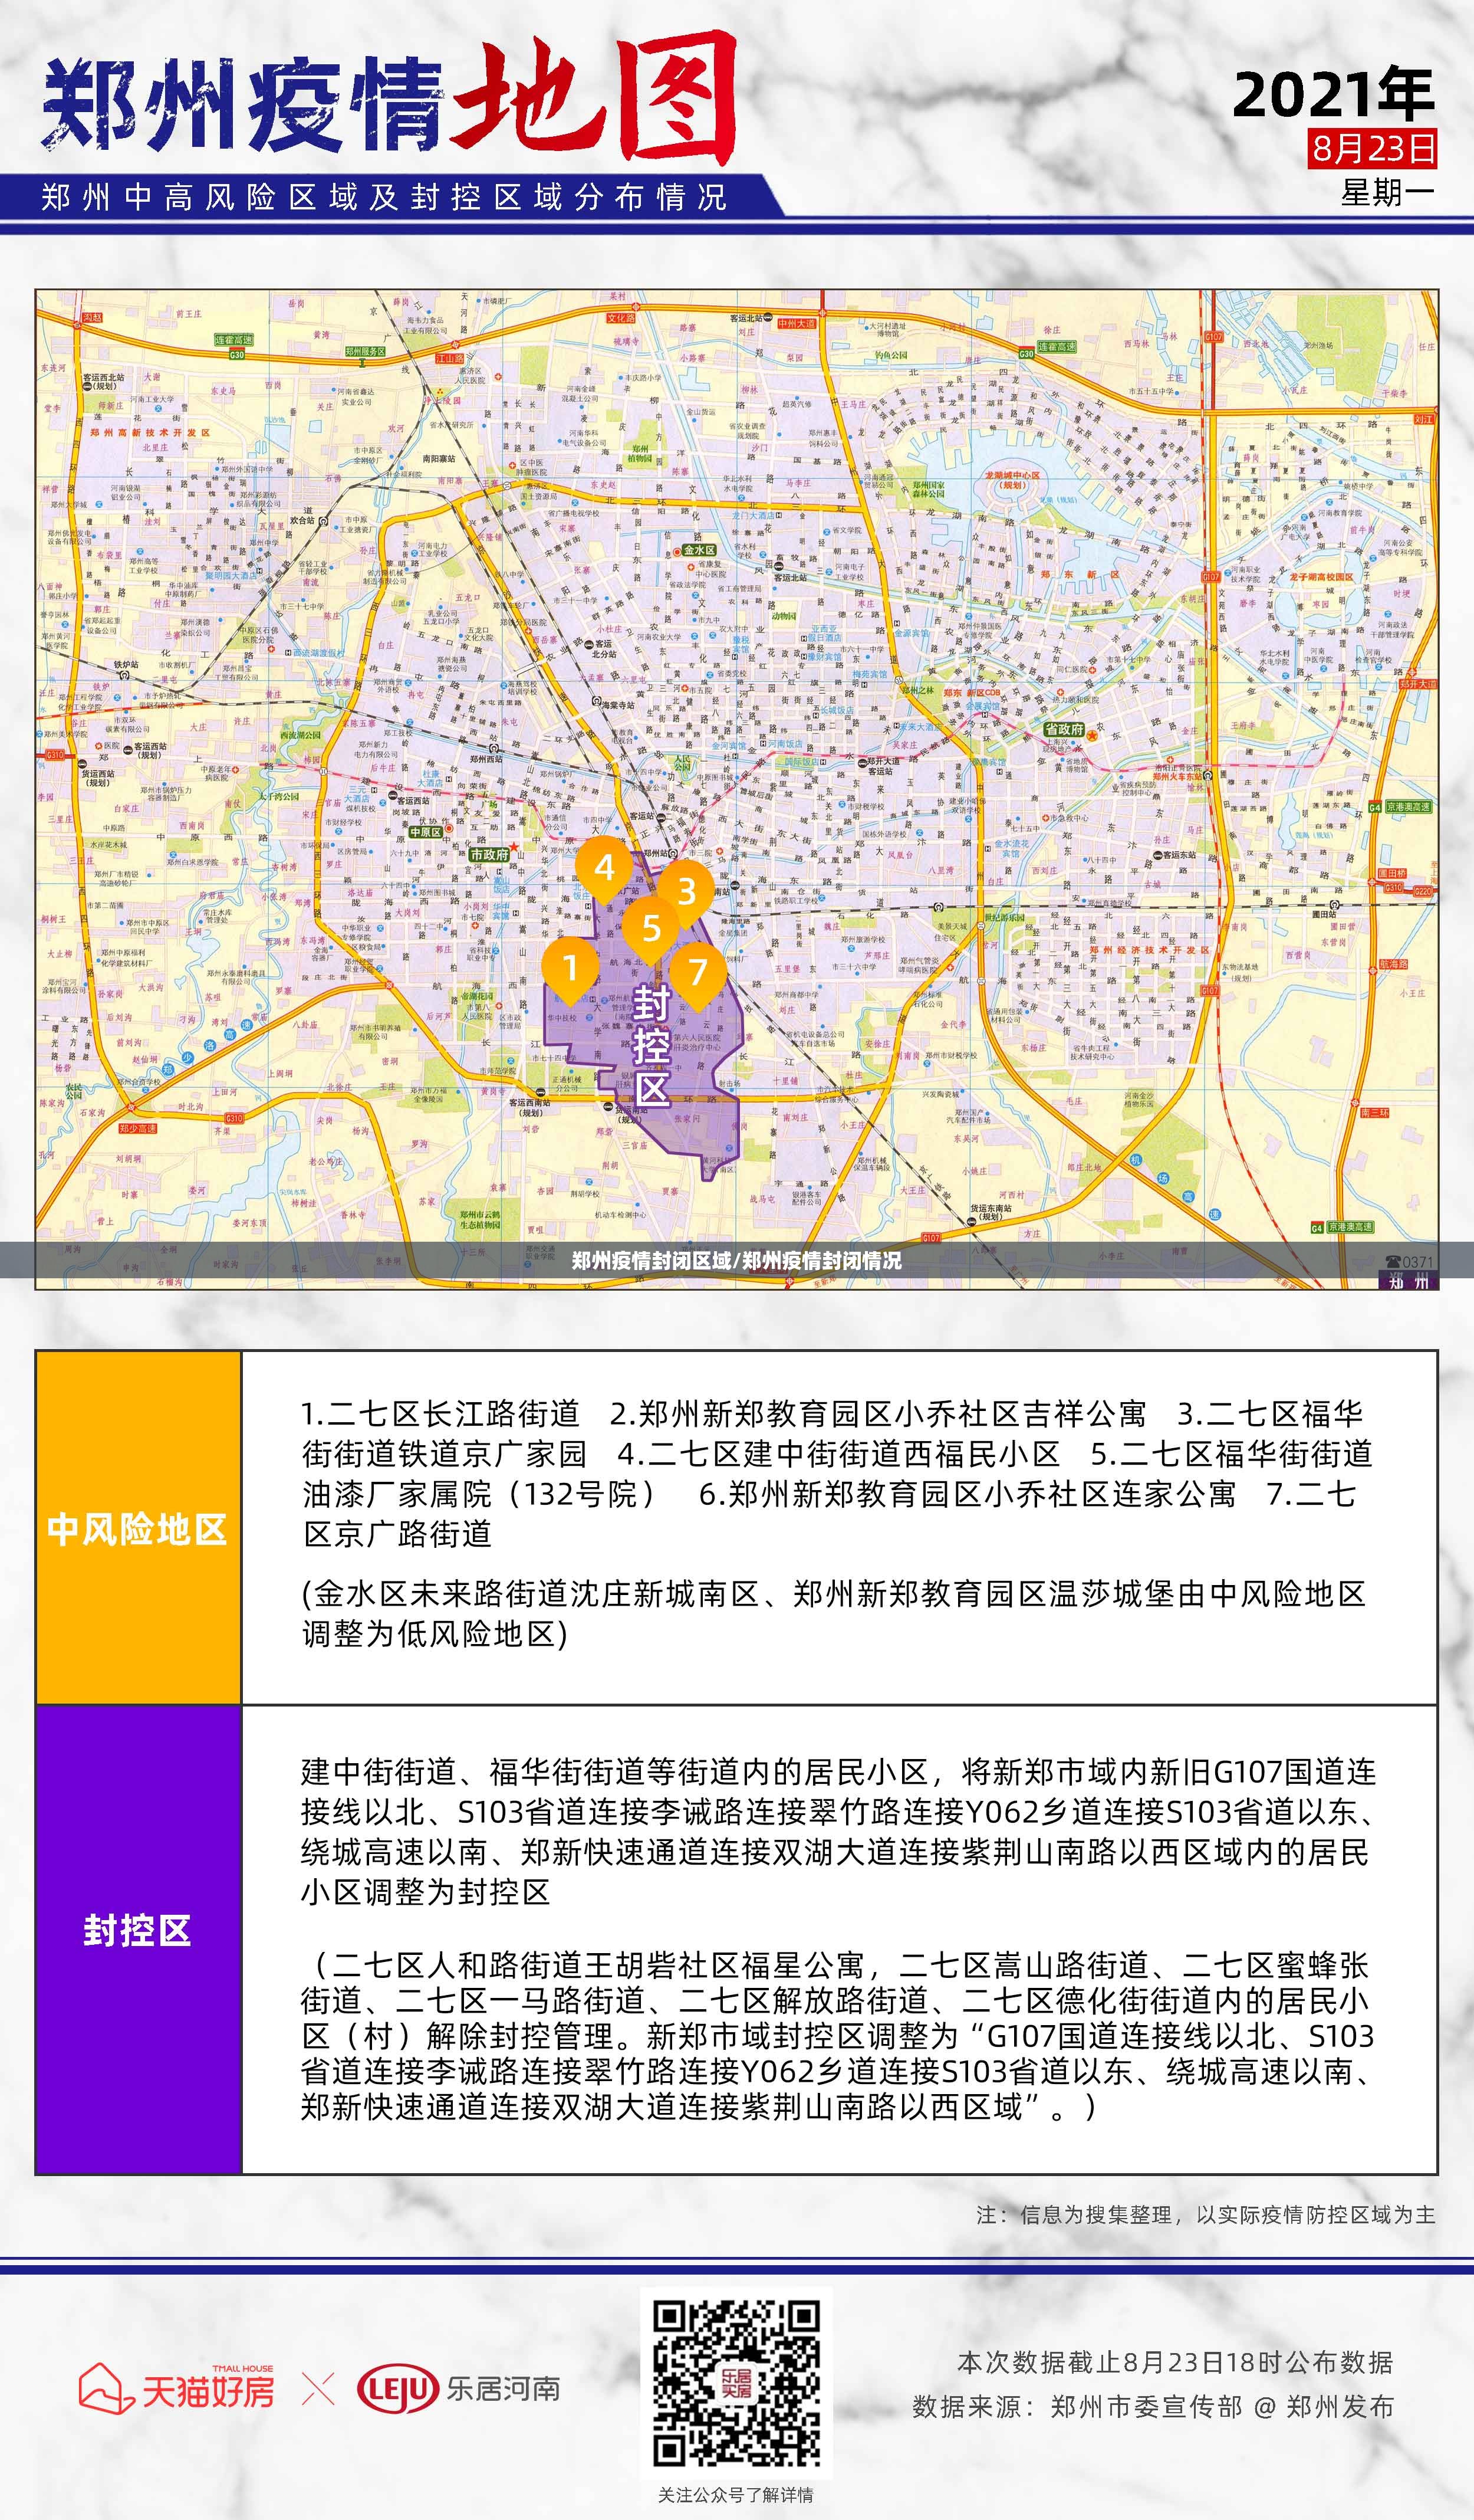Click the 关注公众号了解详情 text
Screen dimensions: 1474x2520
735,2494
